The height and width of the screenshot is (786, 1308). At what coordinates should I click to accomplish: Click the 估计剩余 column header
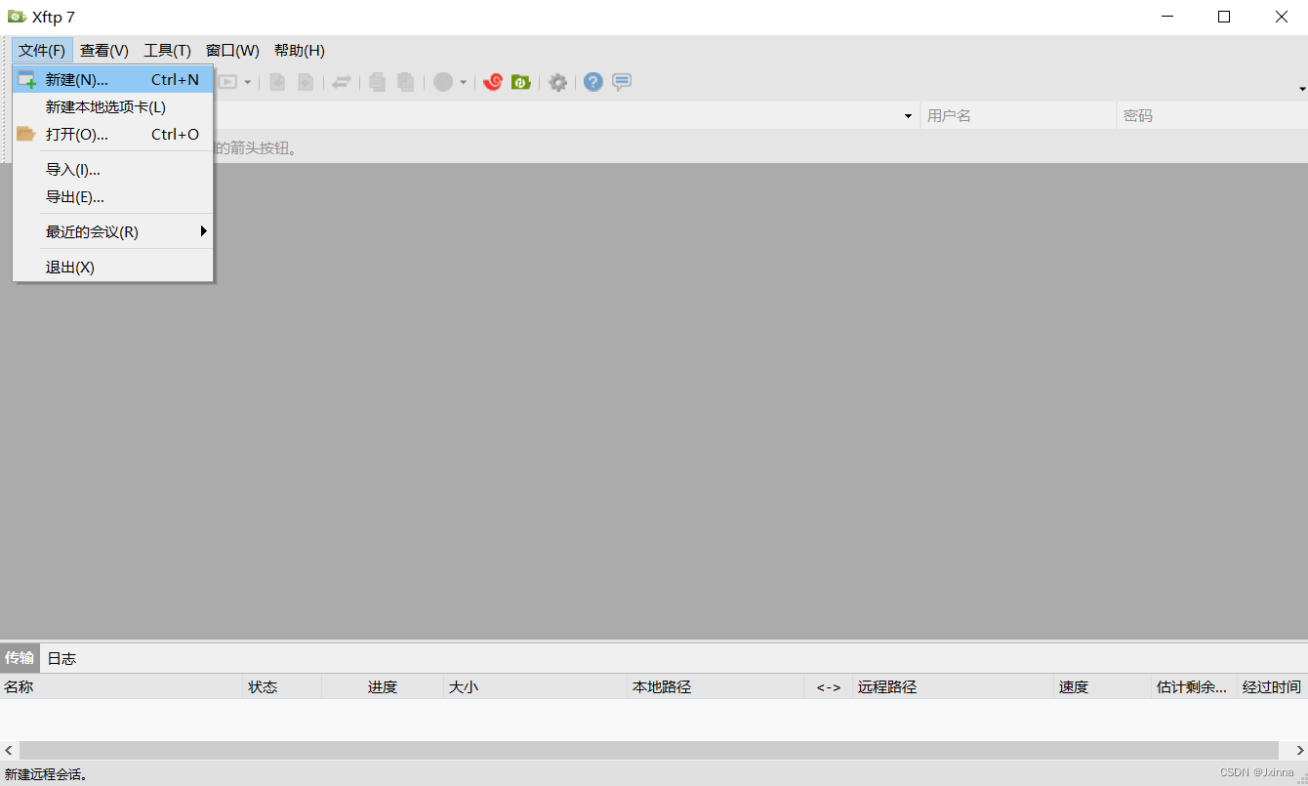1195,687
